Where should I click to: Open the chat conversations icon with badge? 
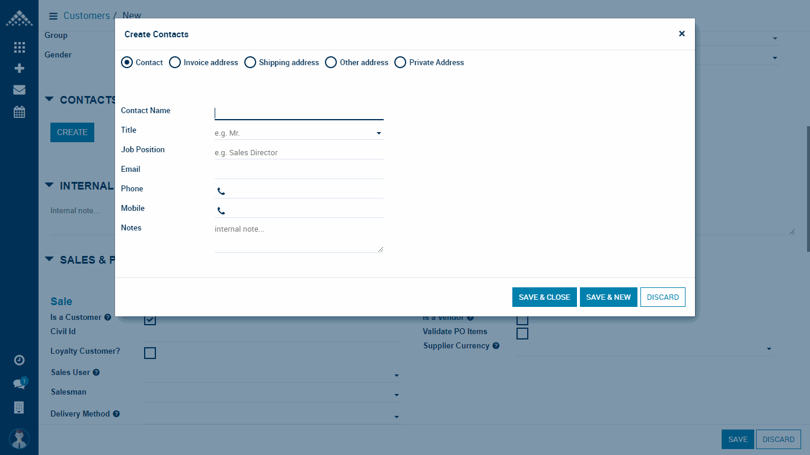[19, 384]
